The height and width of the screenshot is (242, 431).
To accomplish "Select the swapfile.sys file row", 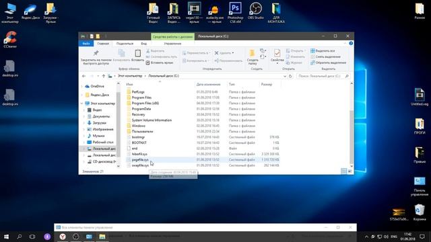I will pyautogui.click(x=203, y=165).
